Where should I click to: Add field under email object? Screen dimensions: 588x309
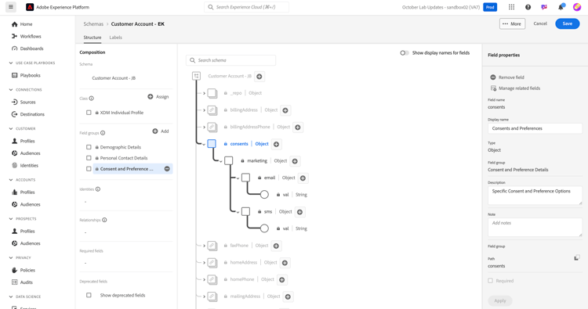303,178
